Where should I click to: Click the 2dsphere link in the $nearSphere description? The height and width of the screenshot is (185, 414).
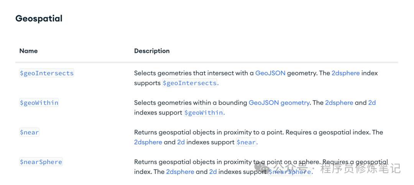pyautogui.click(x=180, y=172)
